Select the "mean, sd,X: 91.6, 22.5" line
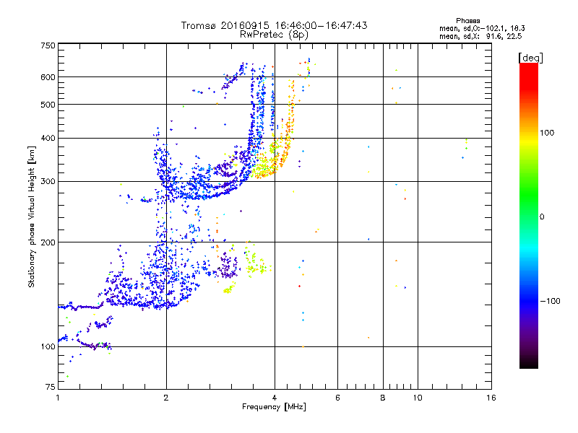The height and width of the screenshot is (433, 578). click(x=480, y=36)
